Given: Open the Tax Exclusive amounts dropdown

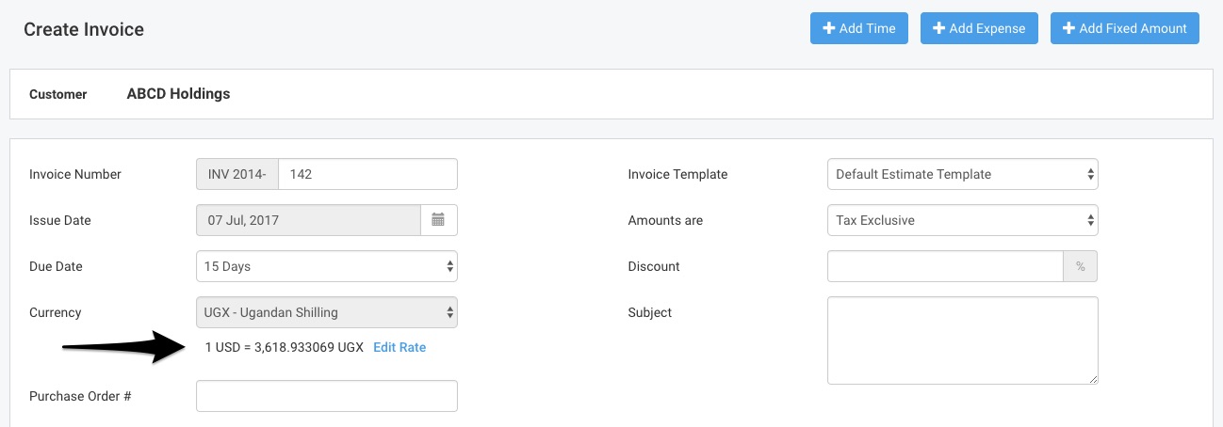Looking at the screenshot, I should point(962,220).
